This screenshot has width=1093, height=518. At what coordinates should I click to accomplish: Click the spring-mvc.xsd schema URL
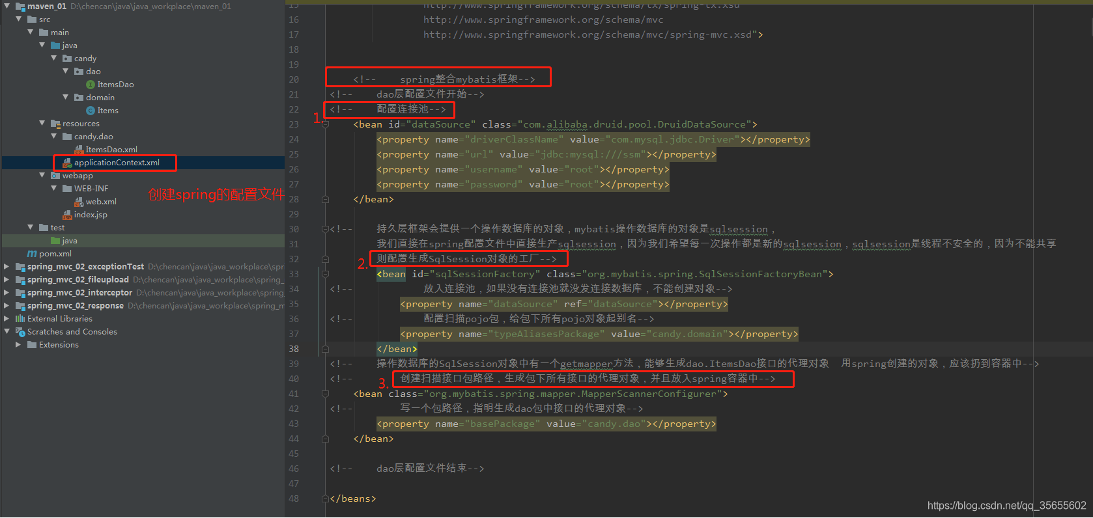[x=588, y=34]
